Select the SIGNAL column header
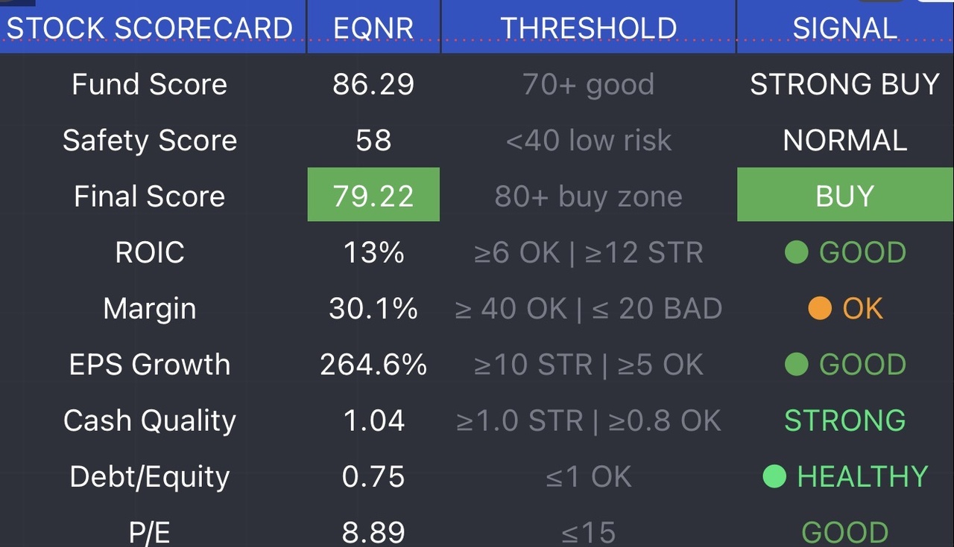954x547 pixels. 845,27
